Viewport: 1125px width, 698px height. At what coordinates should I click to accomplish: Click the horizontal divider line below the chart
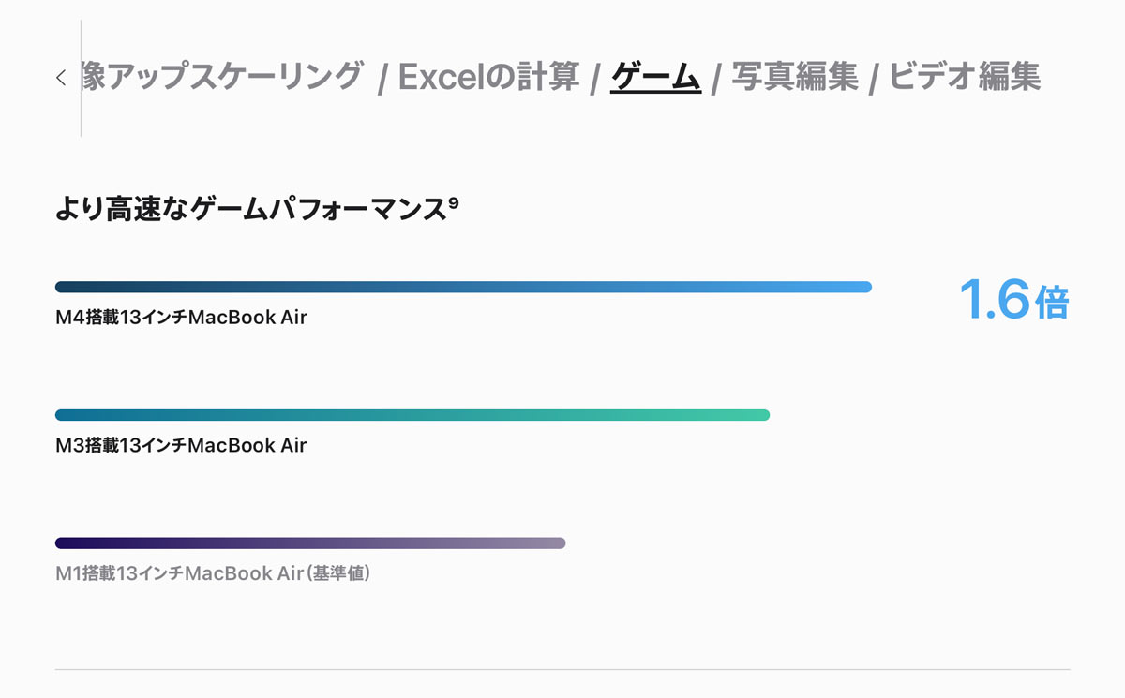562,670
